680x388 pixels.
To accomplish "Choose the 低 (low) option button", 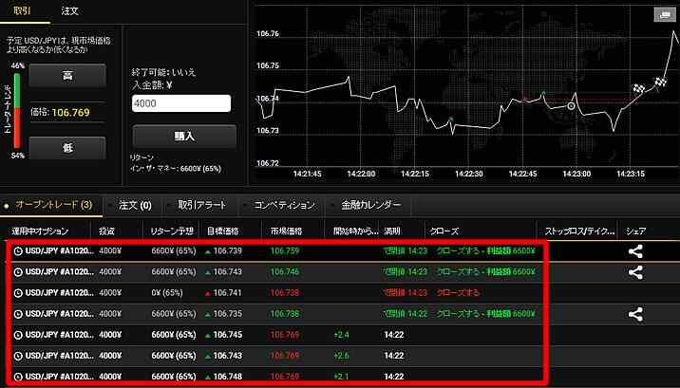I will coord(67,148).
